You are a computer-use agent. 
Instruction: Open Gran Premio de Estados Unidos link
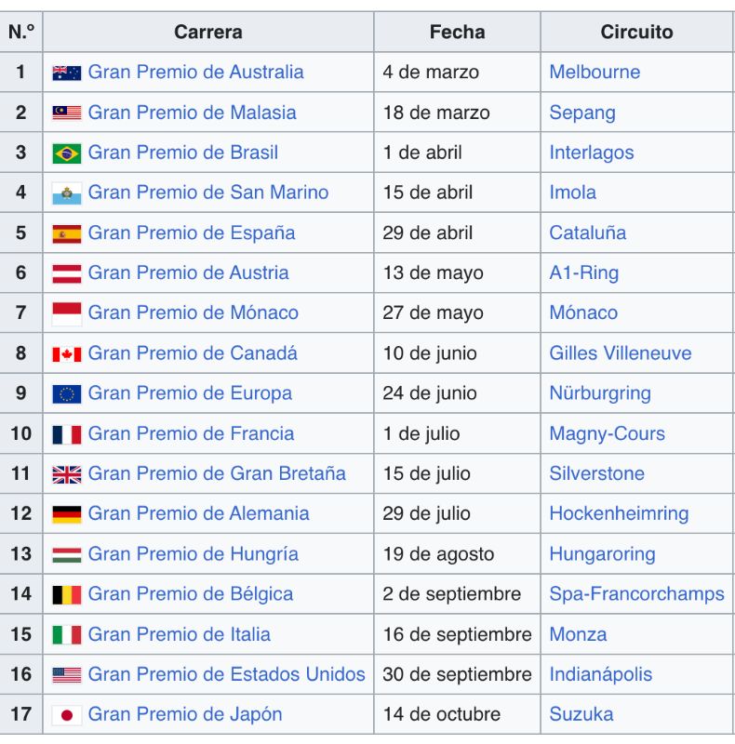226,674
